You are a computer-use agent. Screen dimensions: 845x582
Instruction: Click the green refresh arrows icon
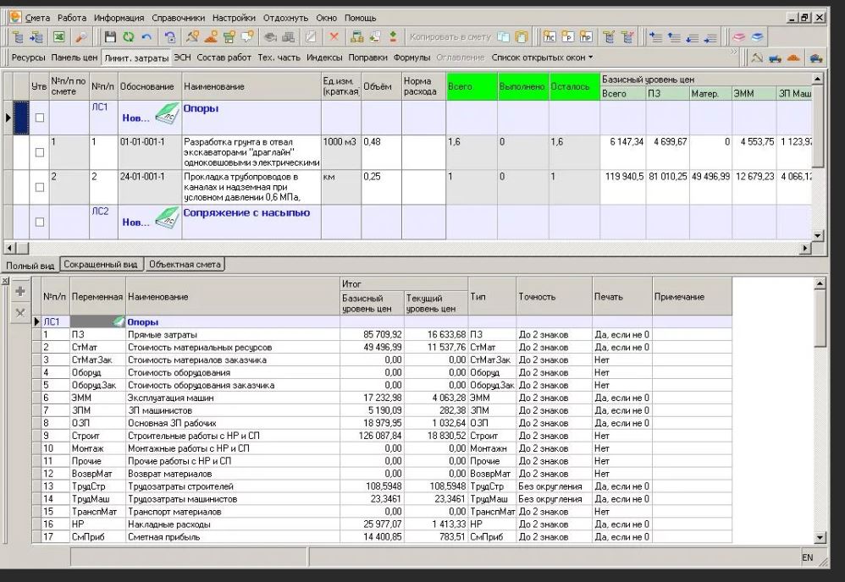(128, 37)
